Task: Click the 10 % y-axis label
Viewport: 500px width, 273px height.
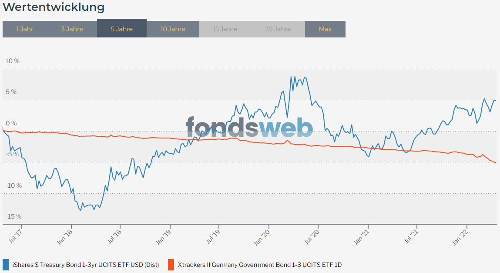Action: click(x=13, y=61)
